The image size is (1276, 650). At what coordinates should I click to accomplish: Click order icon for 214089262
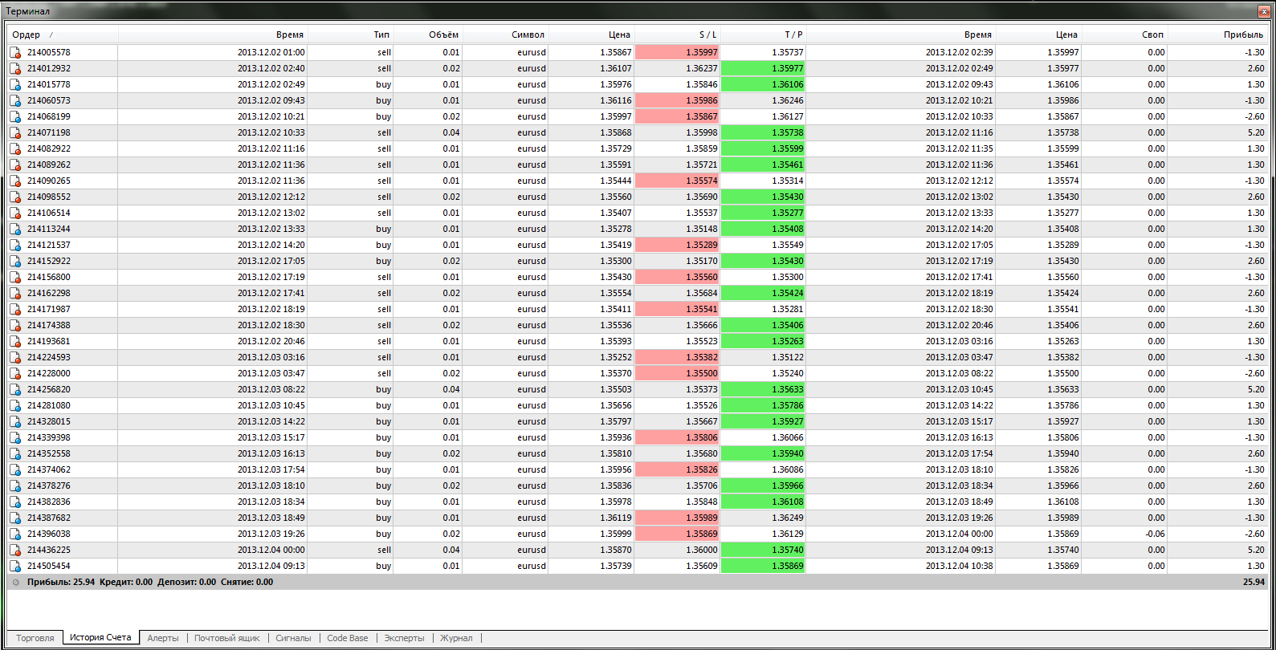[x=15, y=165]
